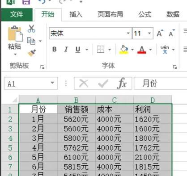187x176 pixels.
Task: Switch to the 数据 Data tab
Action: click(173, 14)
